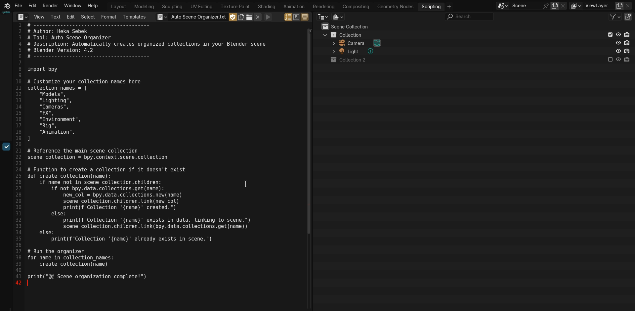The height and width of the screenshot is (311, 635).
Task: Toggle line numbers display
Action: coord(288,17)
